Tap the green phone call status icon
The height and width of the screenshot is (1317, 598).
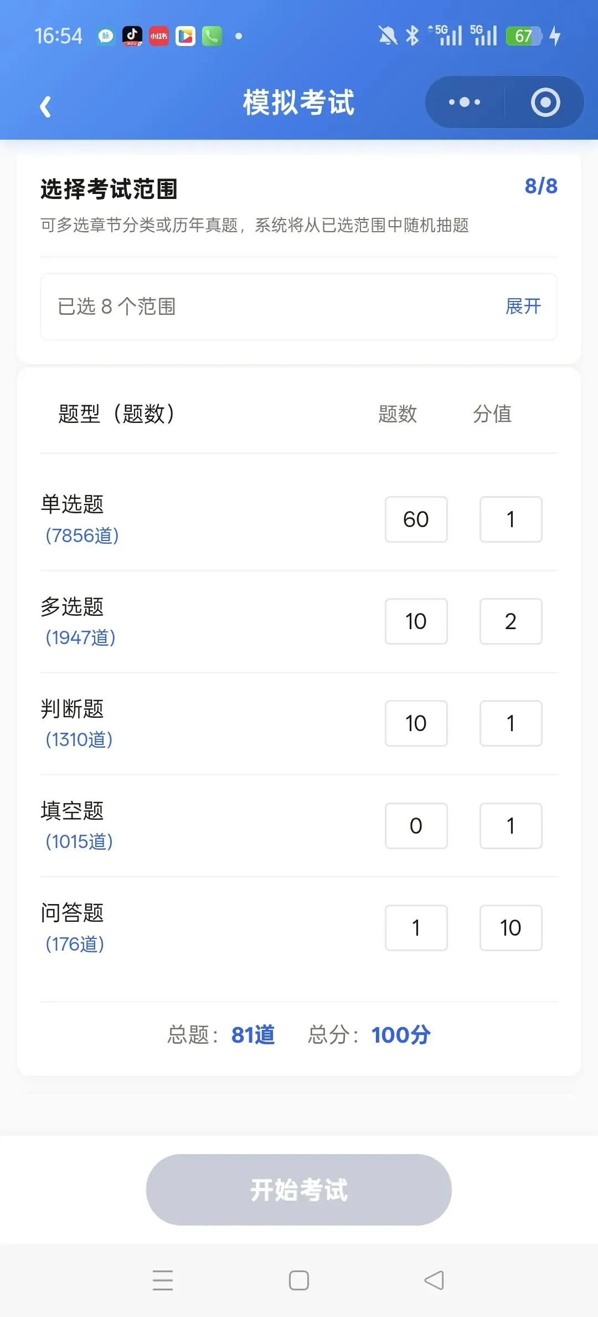(x=212, y=36)
